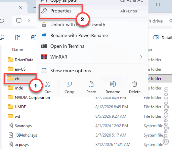
Task: Click date 8/12/2026 11:21 AM
Action: (113, 145)
